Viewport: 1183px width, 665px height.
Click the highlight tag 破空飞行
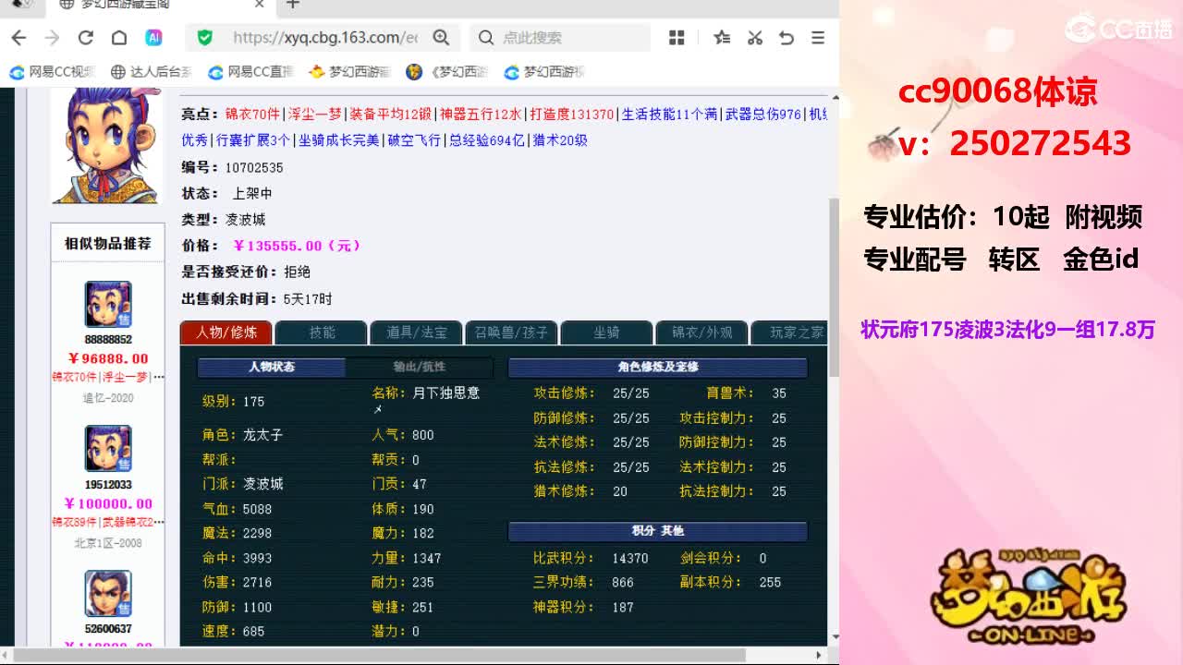pyautogui.click(x=414, y=140)
